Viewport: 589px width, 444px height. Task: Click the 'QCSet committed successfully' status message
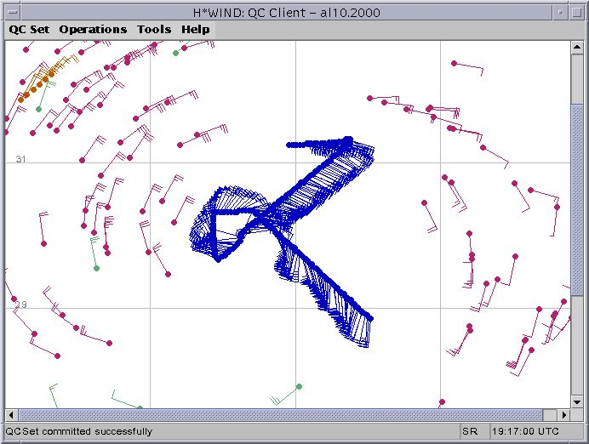click(80, 431)
